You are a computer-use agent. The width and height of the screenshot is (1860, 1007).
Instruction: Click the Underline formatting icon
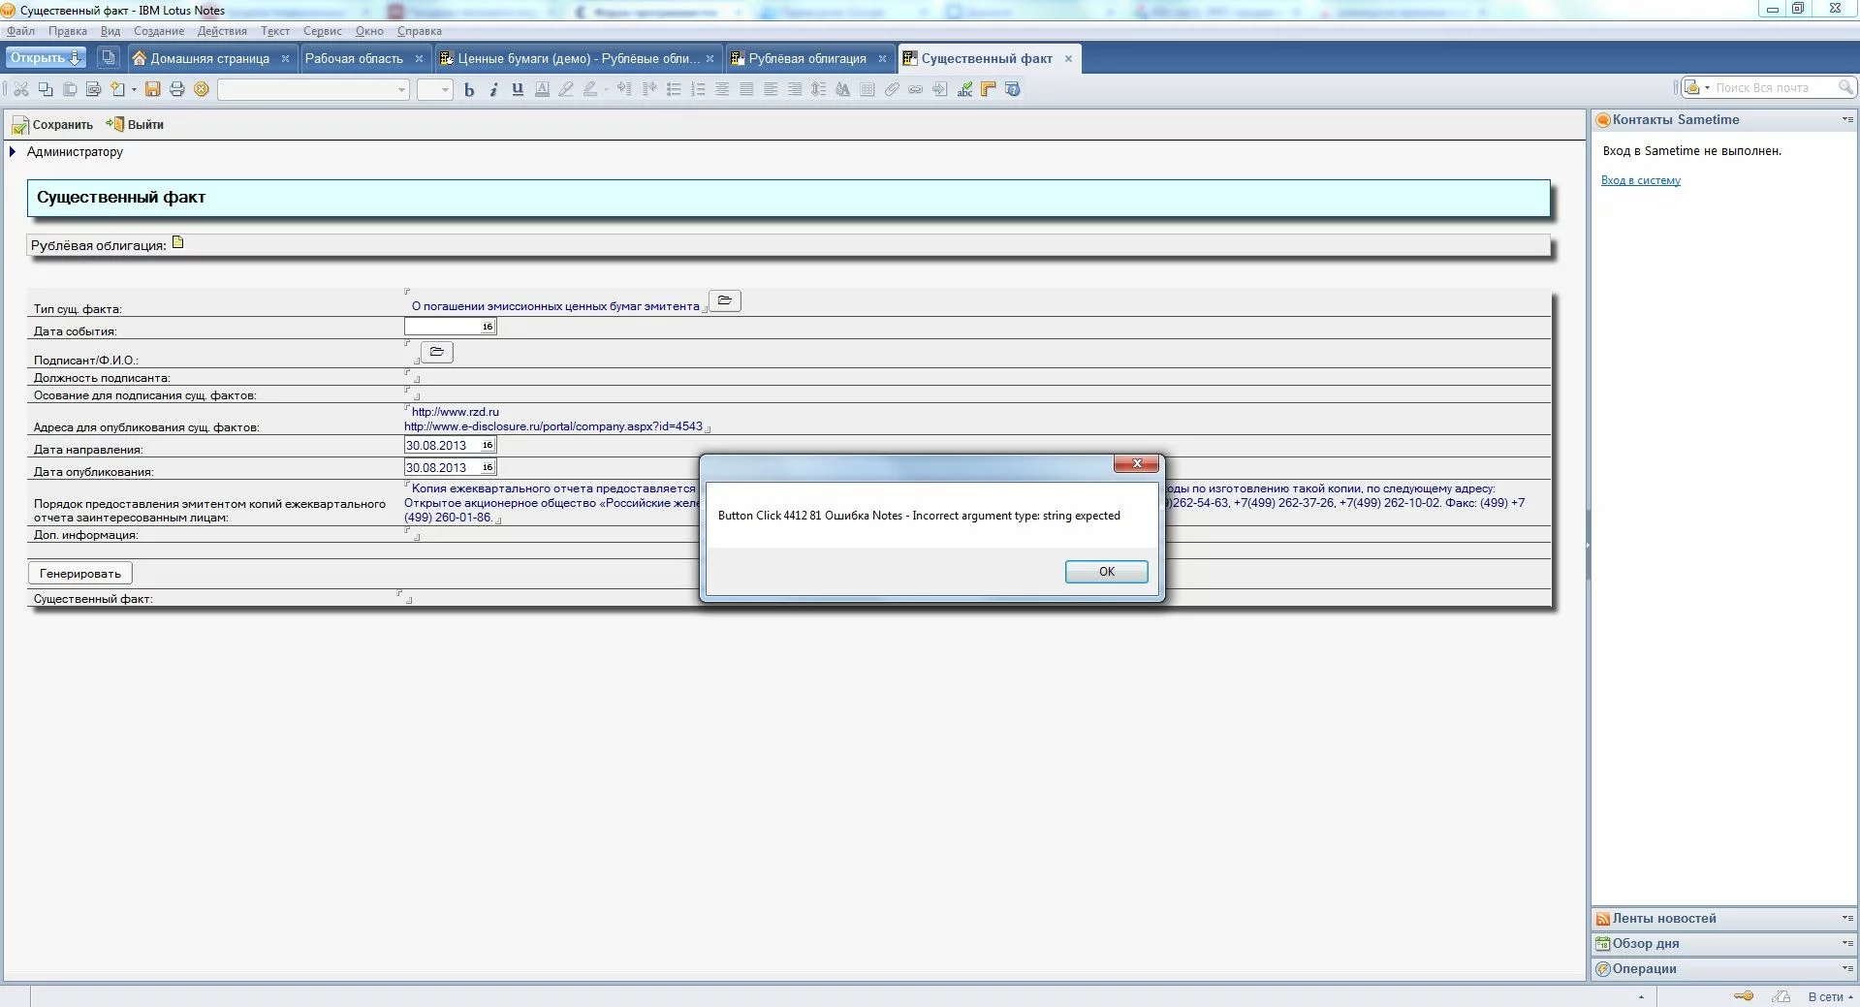click(518, 89)
